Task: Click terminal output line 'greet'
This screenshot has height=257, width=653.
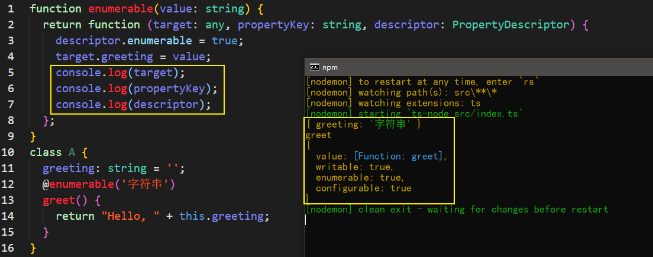Action: 319,135
